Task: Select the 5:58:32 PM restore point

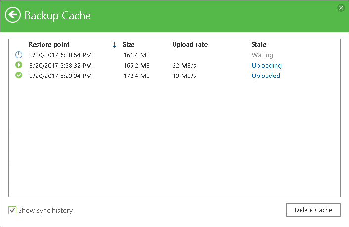Action: pos(60,66)
